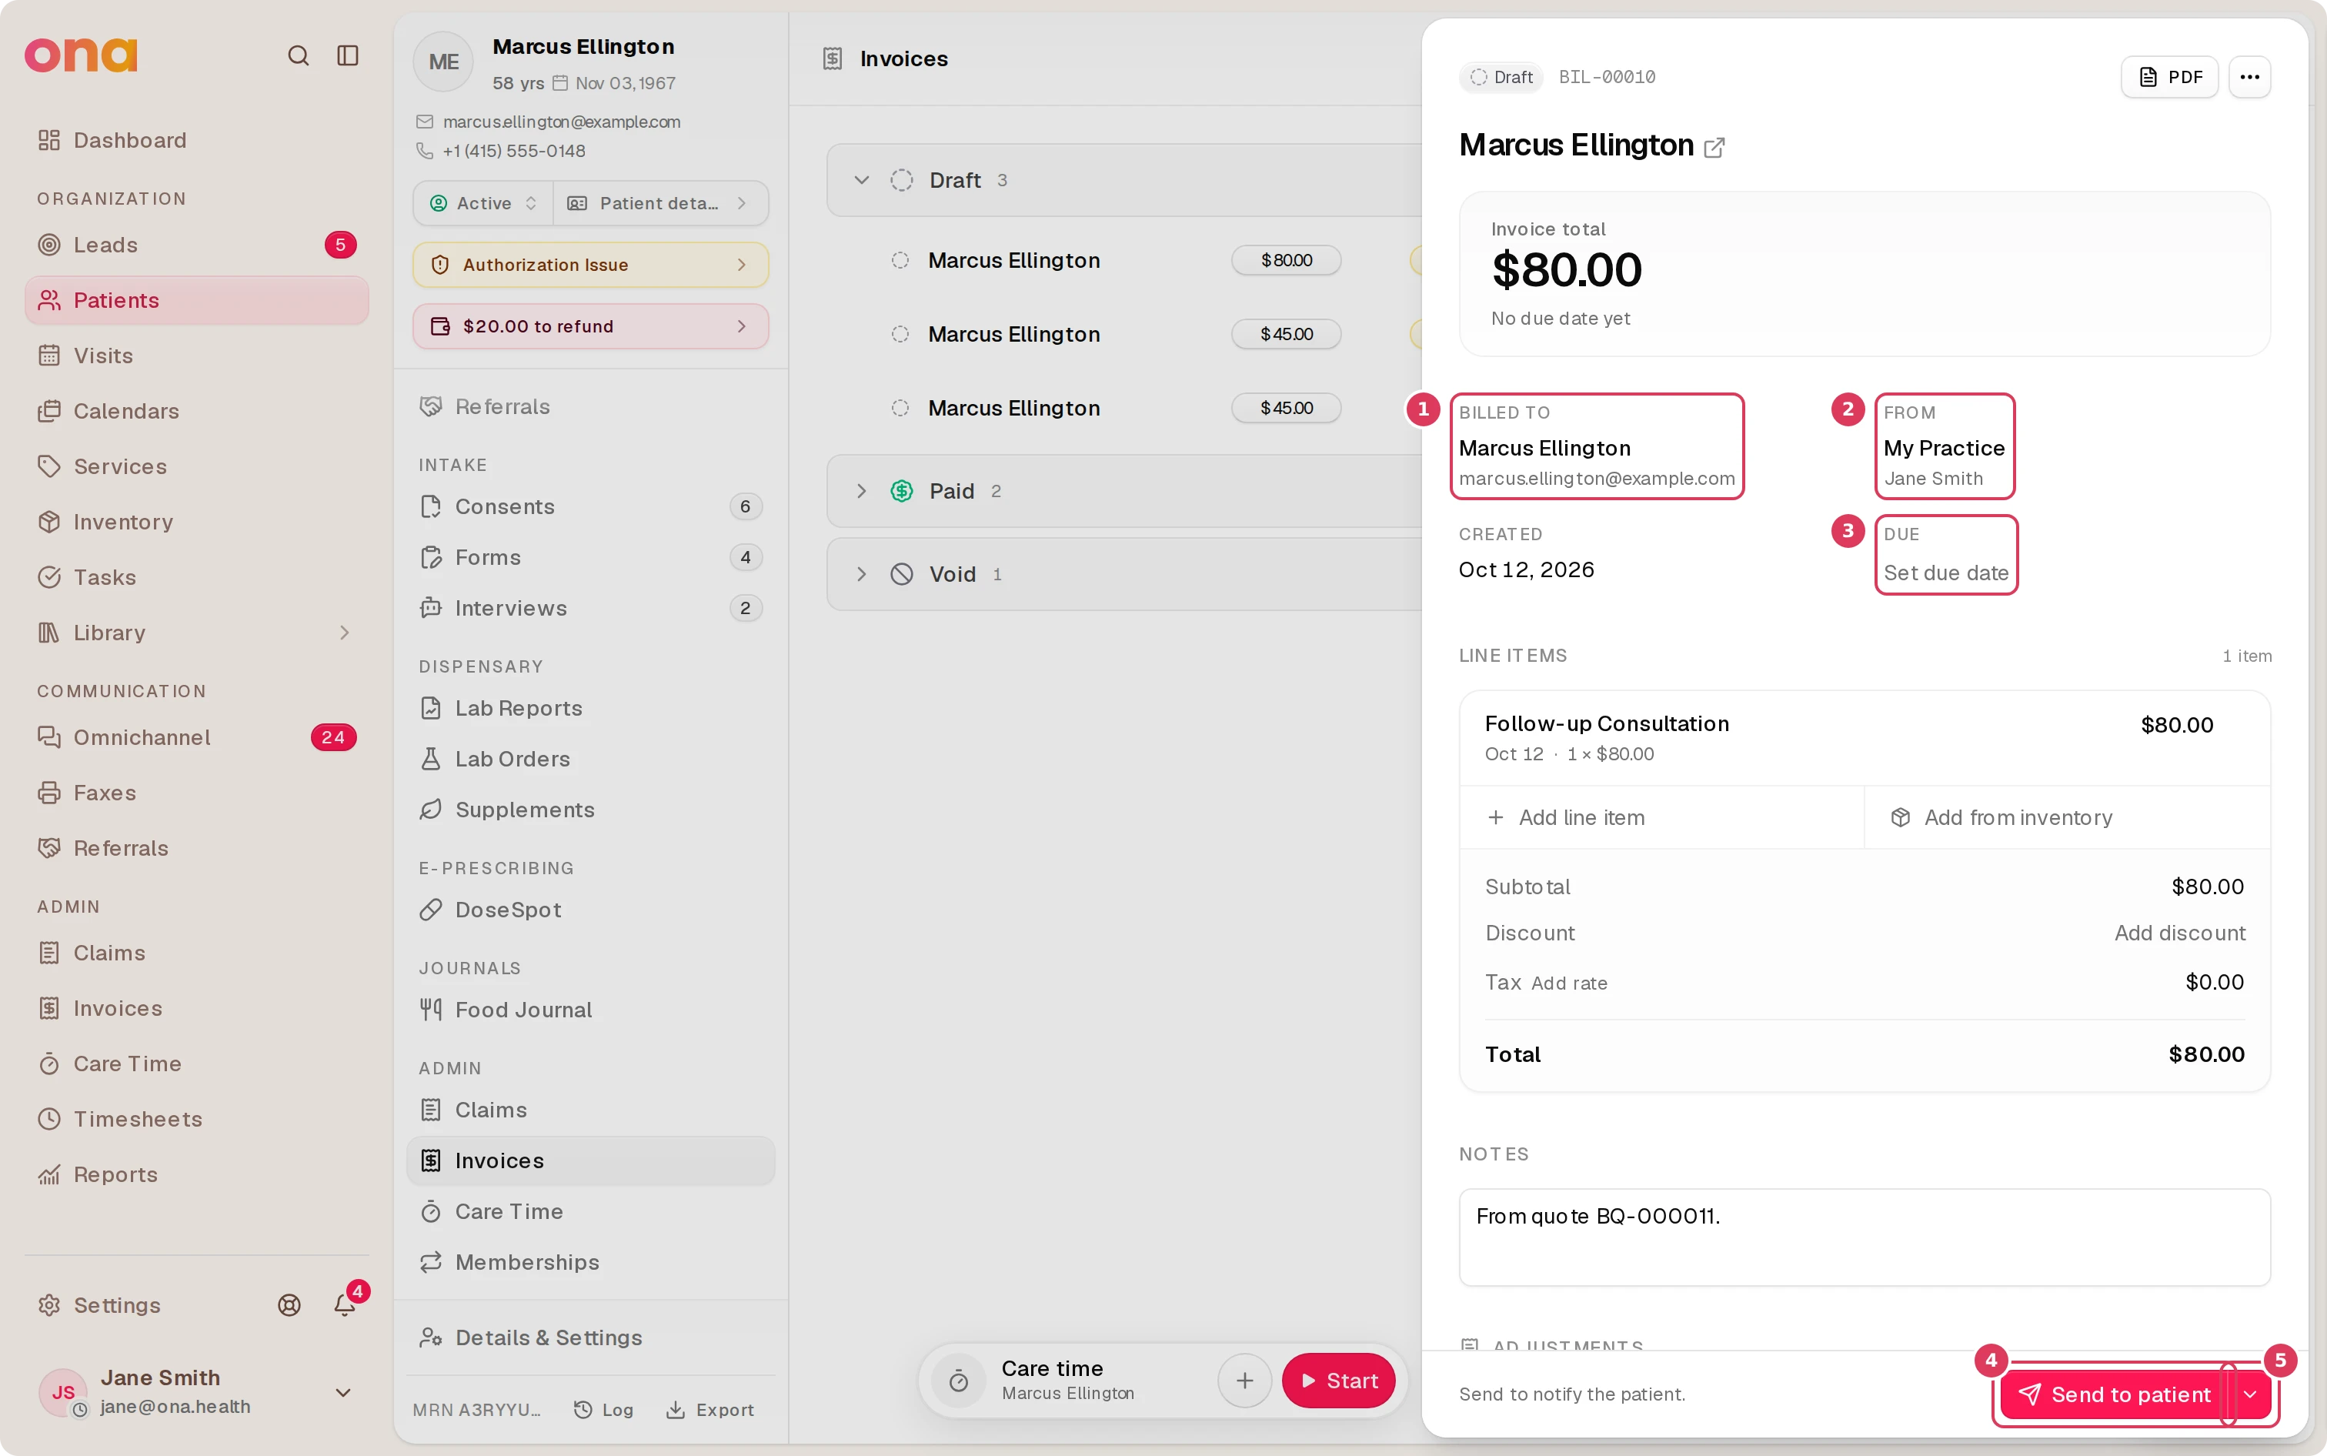Open the more options ellipsis button on the invoice
Viewport: 2327px width, 1456px height.
[2249, 77]
